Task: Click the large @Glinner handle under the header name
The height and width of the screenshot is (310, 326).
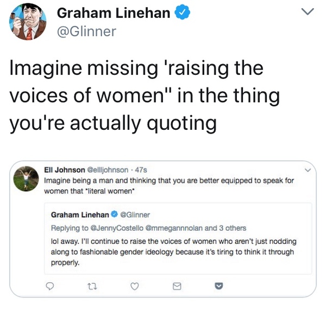Action: pyautogui.click(x=86, y=31)
